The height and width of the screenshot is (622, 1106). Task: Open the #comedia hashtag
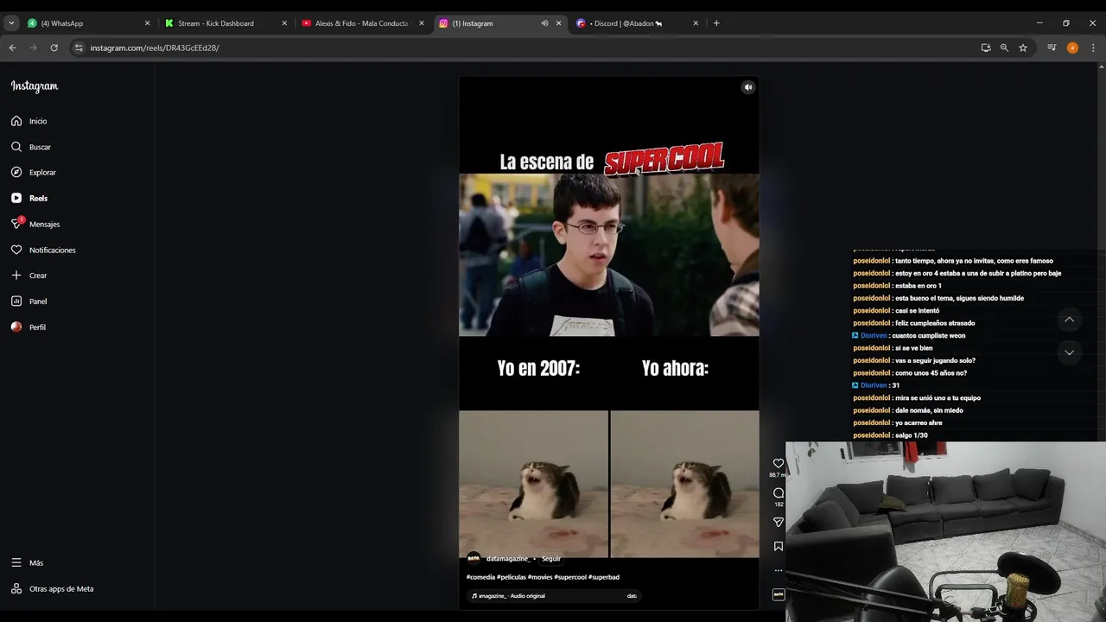480,577
